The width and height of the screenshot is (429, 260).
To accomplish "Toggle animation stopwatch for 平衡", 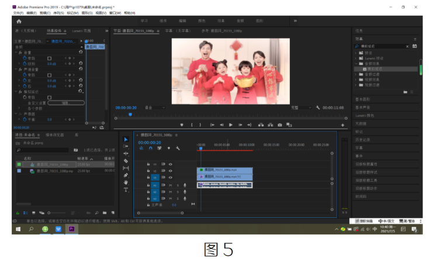I will click(x=25, y=119).
